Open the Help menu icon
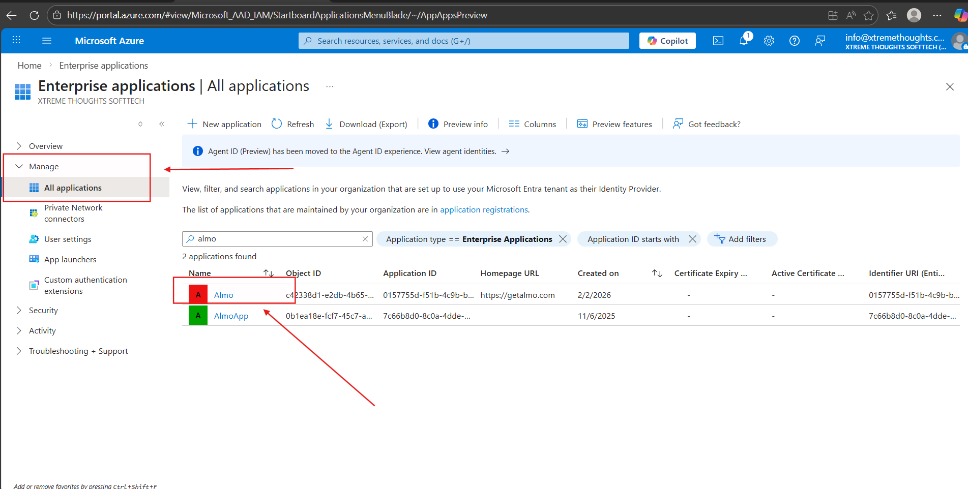This screenshot has height=489, width=968. pos(794,40)
